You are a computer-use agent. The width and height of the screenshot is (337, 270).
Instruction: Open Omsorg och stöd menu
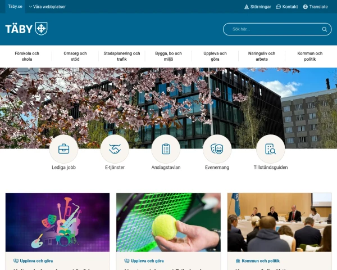(75, 56)
